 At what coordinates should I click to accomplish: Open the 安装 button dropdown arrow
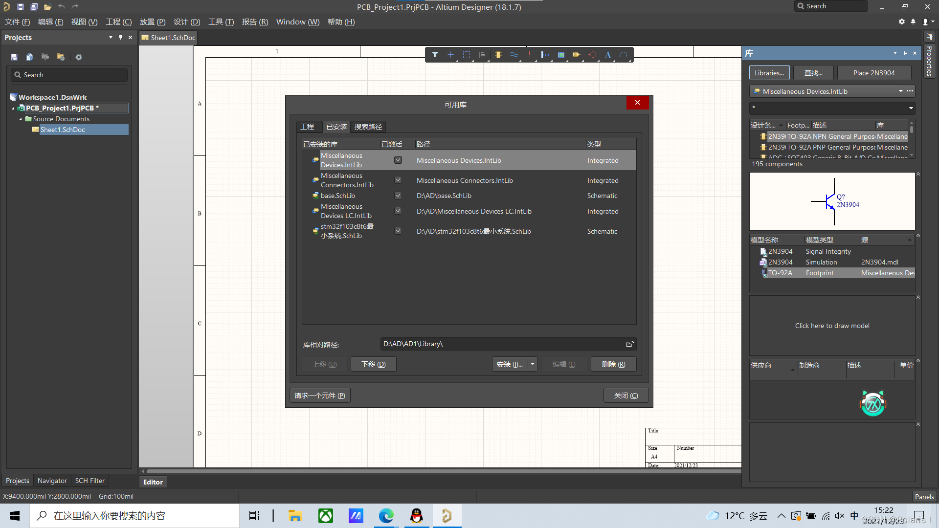[532, 364]
